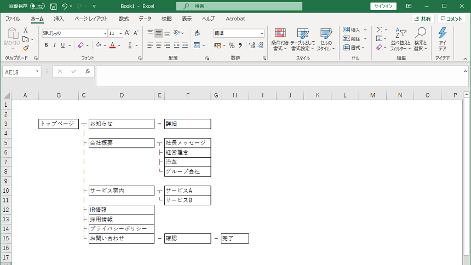Toggle Italic formatting
This screenshot has height=265, width=471.
[x=55, y=45]
